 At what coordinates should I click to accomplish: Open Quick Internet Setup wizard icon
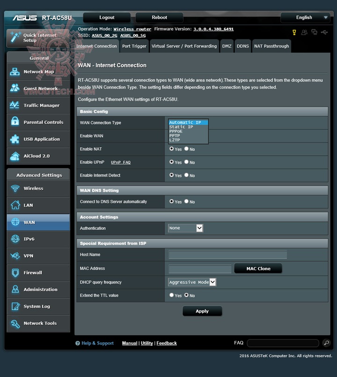pyautogui.click(x=15, y=37)
